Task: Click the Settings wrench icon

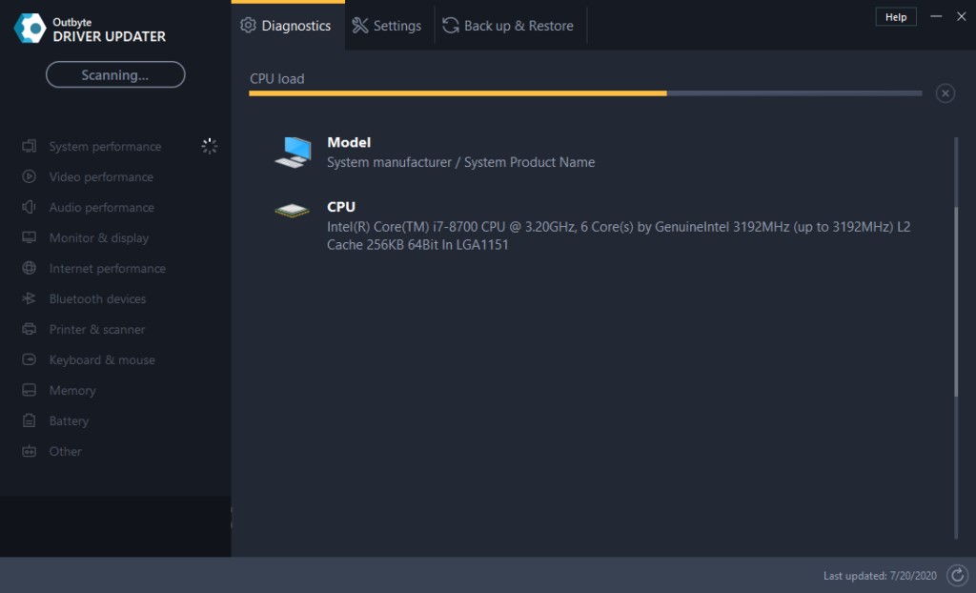Action: [360, 26]
